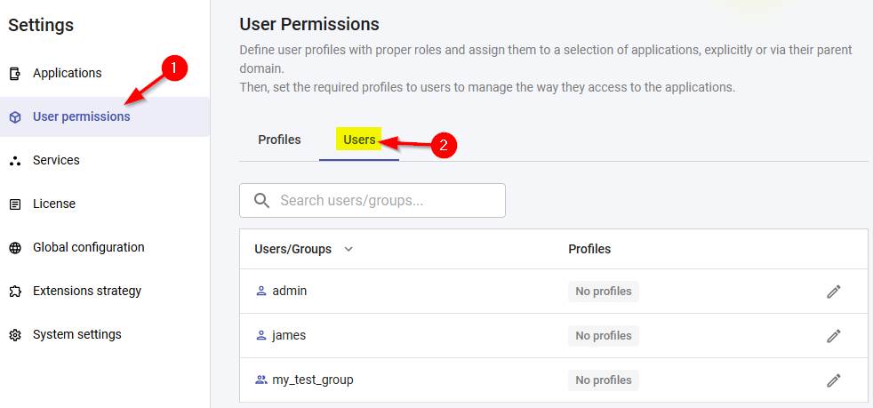This screenshot has height=408, width=873.
Task: Edit profiles for my_test_group
Action: click(833, 380)
